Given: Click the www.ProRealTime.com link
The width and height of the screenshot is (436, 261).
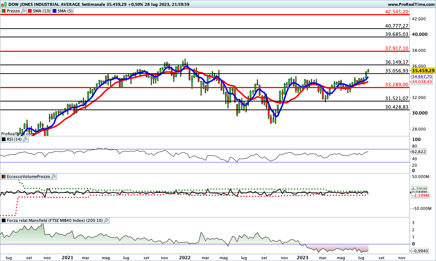Looking at the screenshot, I should tap(411, 4).
